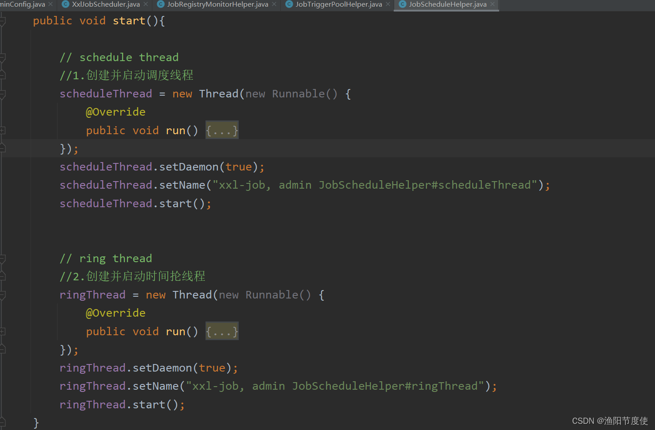Image resolution: width=655 pixels, height=430 pixels.
Task: Switch to the partially visible minConfig.java tab
Action: coord(23,4)
